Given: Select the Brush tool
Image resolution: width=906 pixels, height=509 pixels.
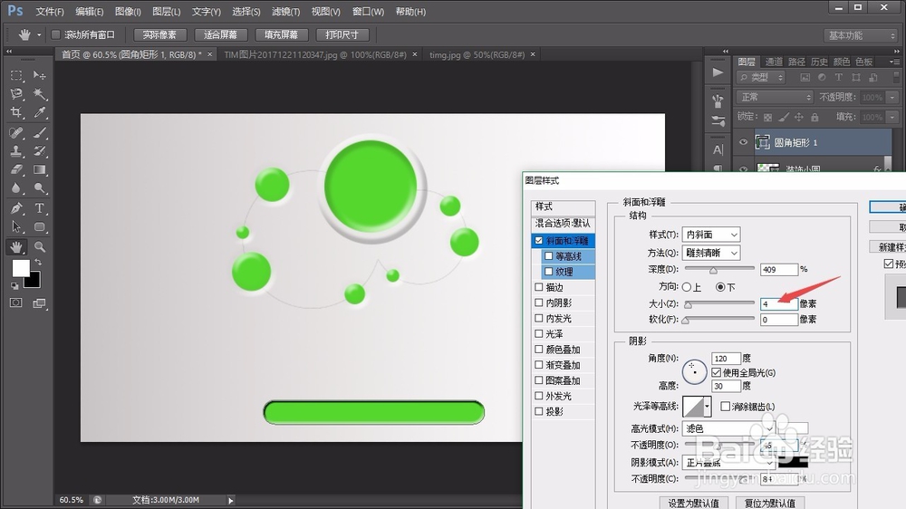Looking at the screenshot, I should (39, 132).
